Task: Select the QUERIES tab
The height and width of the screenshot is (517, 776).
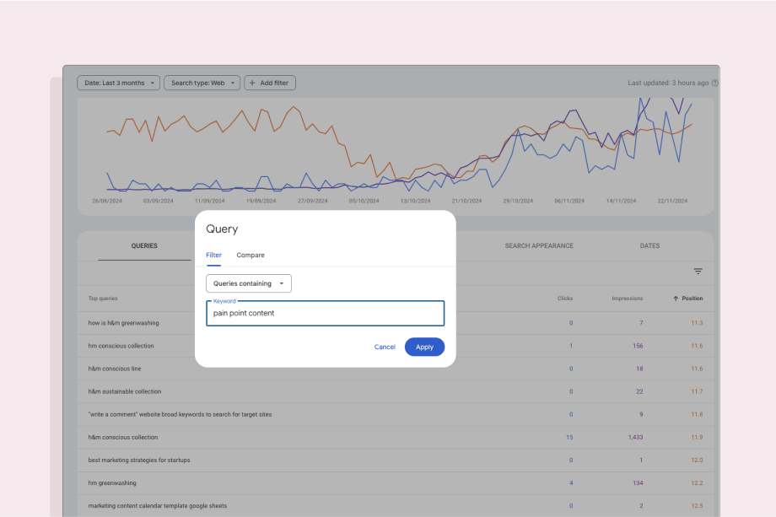Action: 144,245
